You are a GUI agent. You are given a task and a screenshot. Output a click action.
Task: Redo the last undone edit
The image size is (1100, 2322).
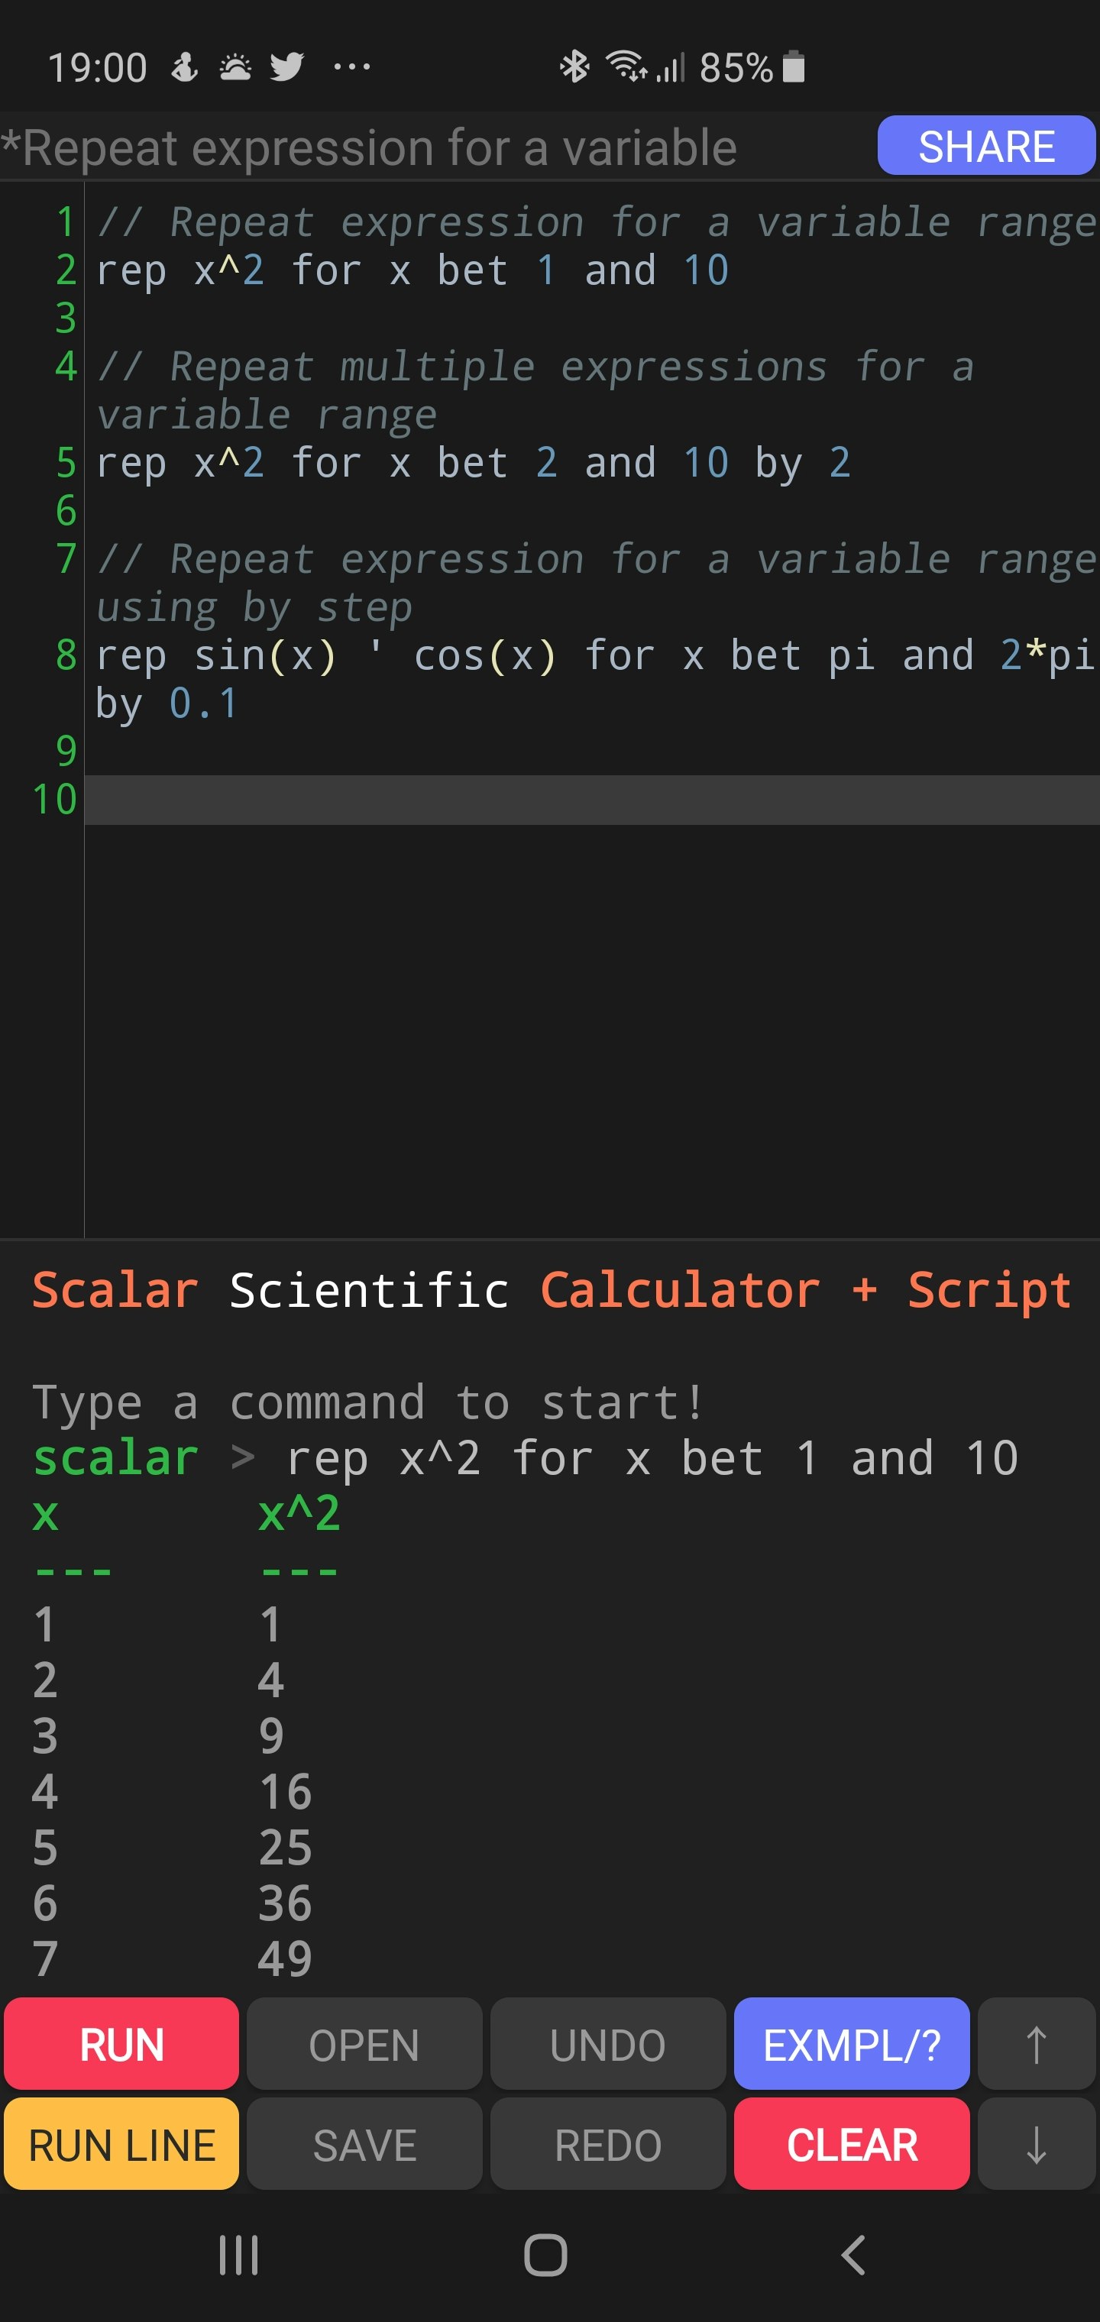608,2145
